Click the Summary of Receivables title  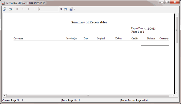(x=89, y=22)
